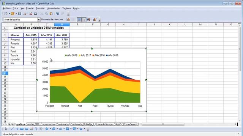243x136 pixels.
Task: Open the chart element selector dropdown
Action: tap(39, 20)
